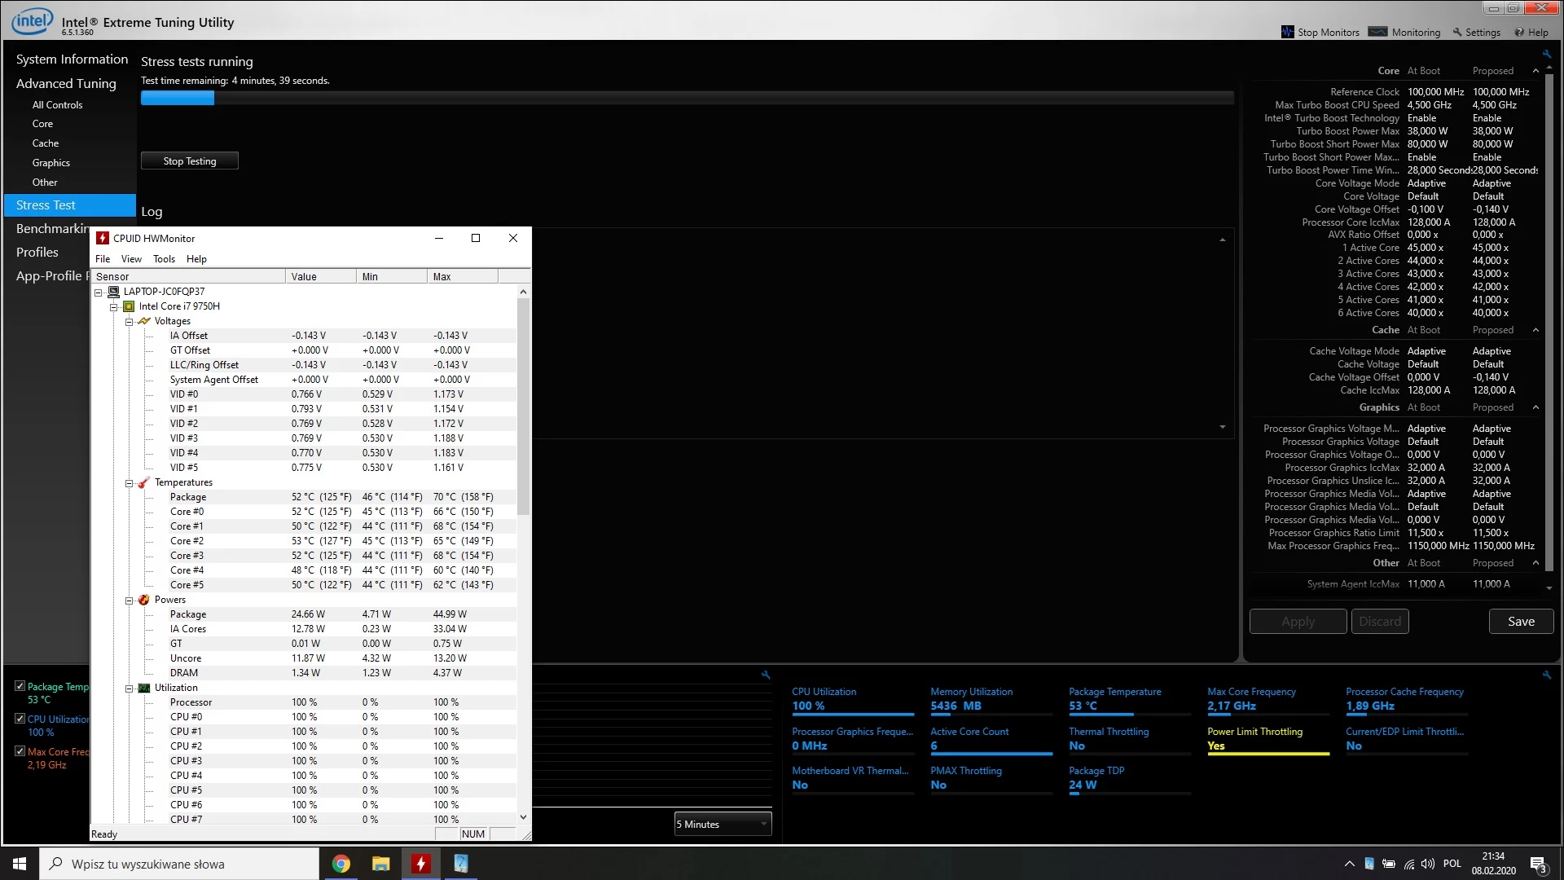Image resolution: width=1564 pixels, height=880 pixels.
Task: Click wrench icon above monitor graph
Action: click(x=766, y=675)
